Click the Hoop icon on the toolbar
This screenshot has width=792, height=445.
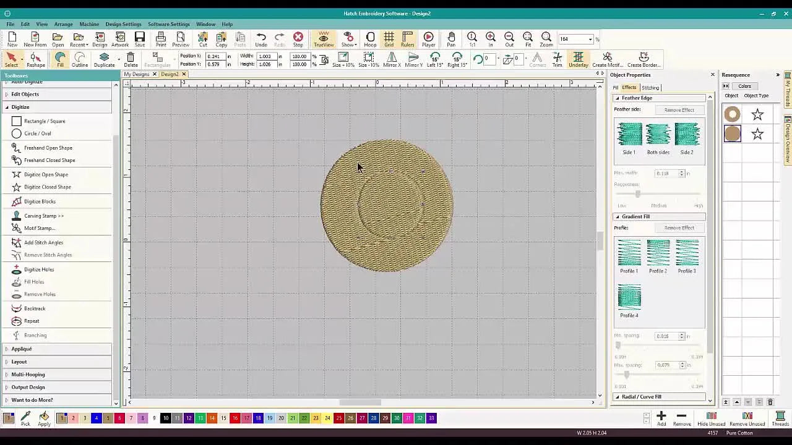pyautogui.click(x=370, y=40)
